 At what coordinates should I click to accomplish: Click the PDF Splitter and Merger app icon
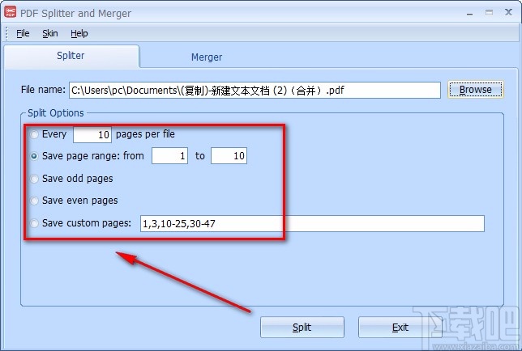10,12
